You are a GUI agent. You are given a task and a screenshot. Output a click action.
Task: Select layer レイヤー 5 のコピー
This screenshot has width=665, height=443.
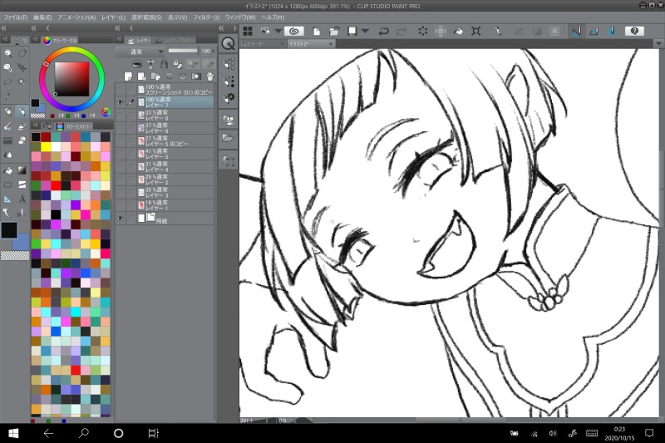pyautogui.click(x=171, y=140)
